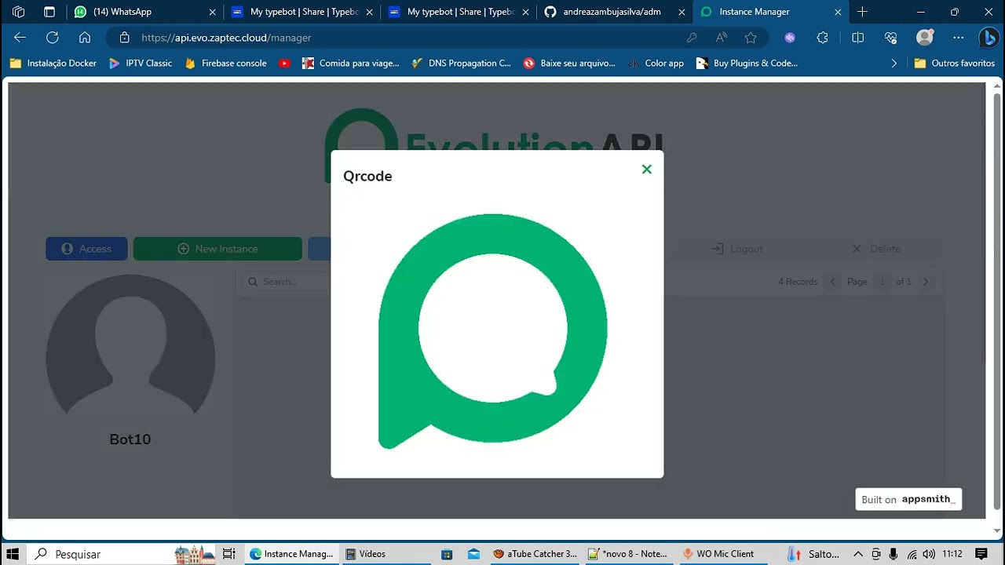Click the Logout button in manager

point(736,249)
